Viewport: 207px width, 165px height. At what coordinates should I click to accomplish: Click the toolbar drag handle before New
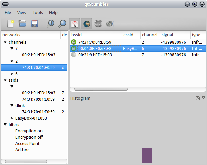point(3,24)
